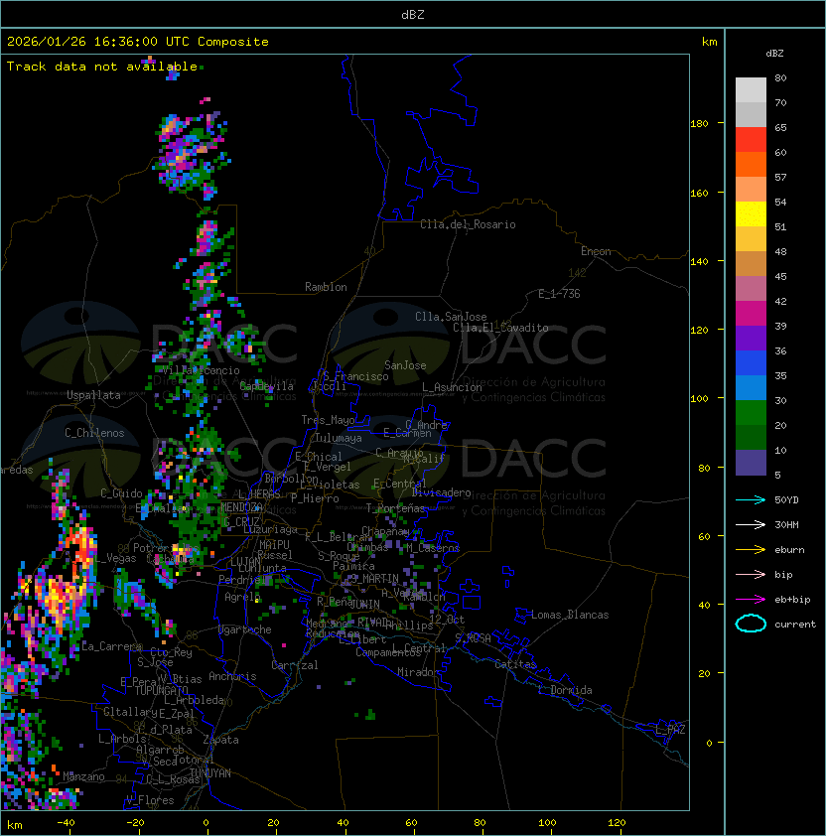The image size is (826, 836).
Task: Click the 'current' legend label
Action: 795,625
